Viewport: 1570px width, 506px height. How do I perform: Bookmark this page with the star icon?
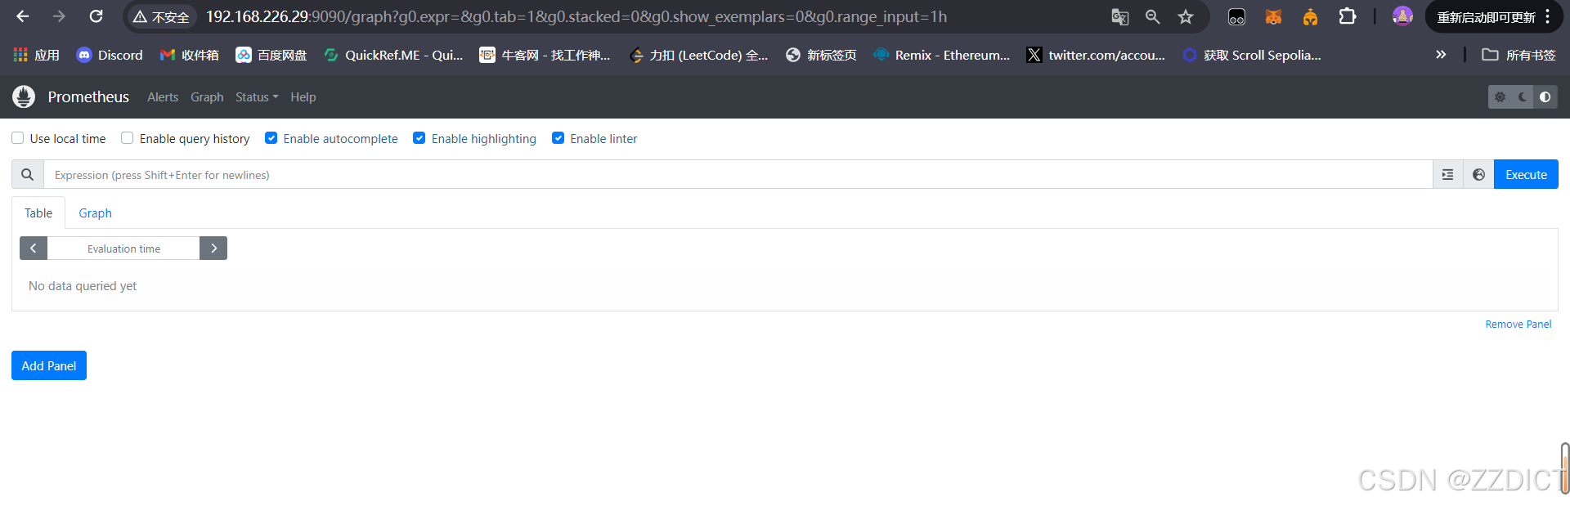[x=1186, y=16]
